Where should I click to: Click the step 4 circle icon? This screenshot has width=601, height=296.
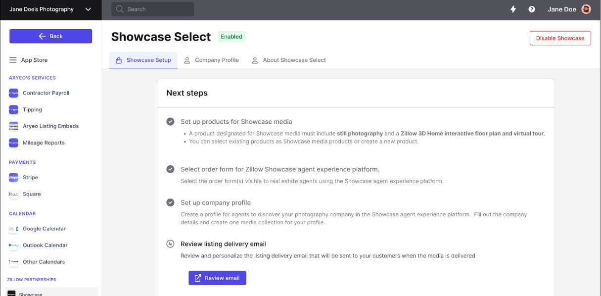click(170, 244)
